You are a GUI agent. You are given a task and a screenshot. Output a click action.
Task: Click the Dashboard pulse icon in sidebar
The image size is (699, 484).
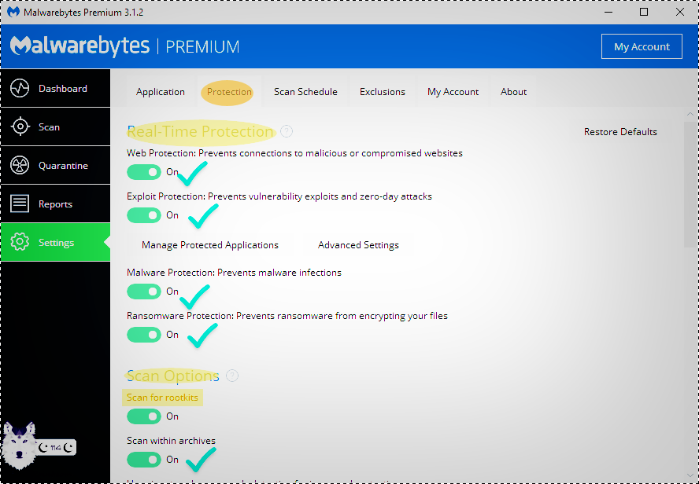pyautogui.click(x=20, y=89)
